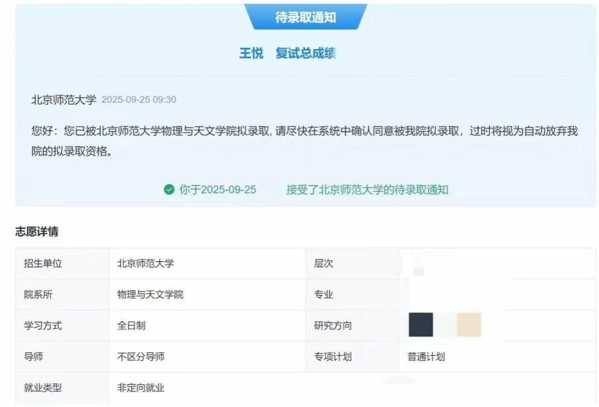
Task: Click the applicant name 王悦
Action: (251, 53)
